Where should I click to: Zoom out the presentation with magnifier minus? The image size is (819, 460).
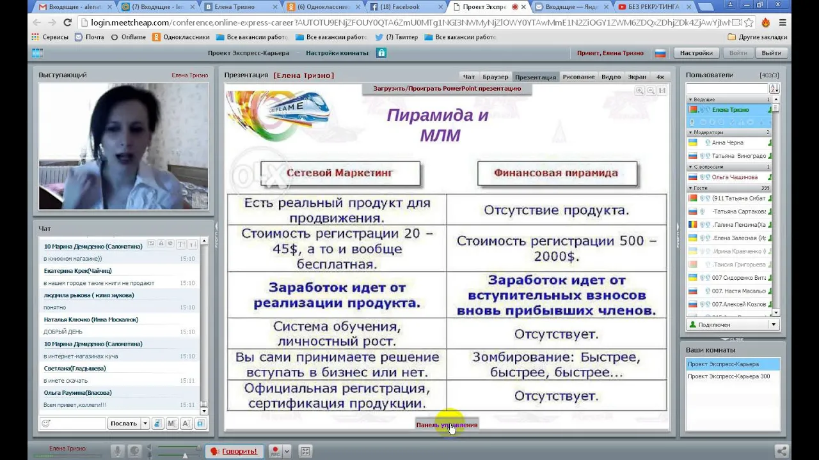(651, 91)
